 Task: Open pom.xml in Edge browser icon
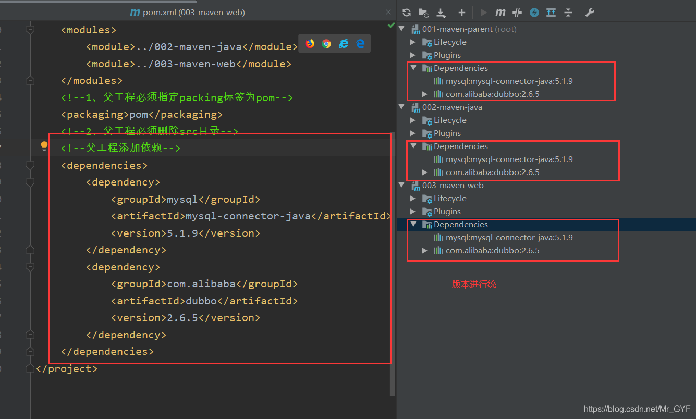pos(360,44)
